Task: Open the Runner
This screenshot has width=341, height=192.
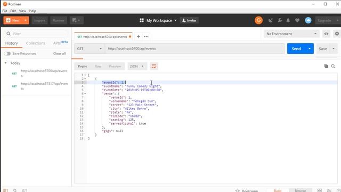Action: pyautogui.click(x=59, y=20)
